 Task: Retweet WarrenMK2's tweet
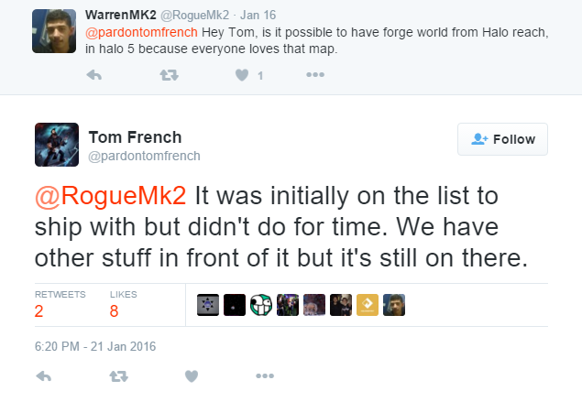click(x=169, y=76)
